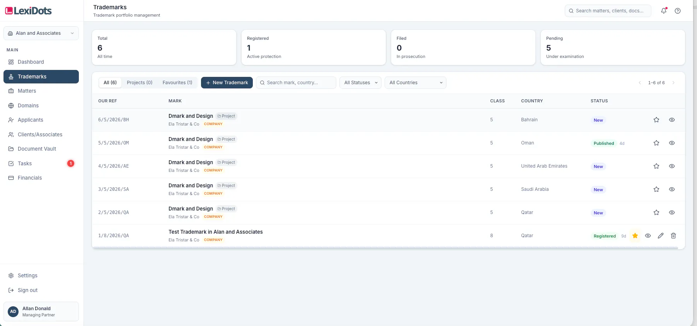This screenshot has width=697, height=326.
Task: Create a New Trademark
Action: (227, 83)
